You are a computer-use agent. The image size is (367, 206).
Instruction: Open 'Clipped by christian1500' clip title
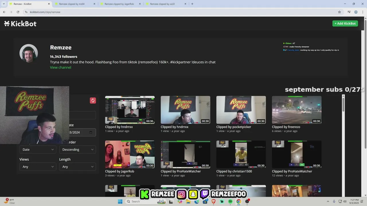point(234,171)
